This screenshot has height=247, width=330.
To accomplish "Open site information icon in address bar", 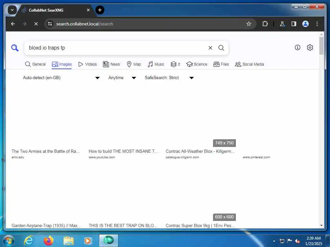I will [50, 24].
